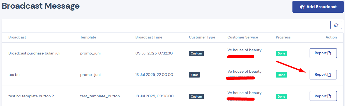Select the Customer Service column header
345x106 pixels.
coord(243,37)
